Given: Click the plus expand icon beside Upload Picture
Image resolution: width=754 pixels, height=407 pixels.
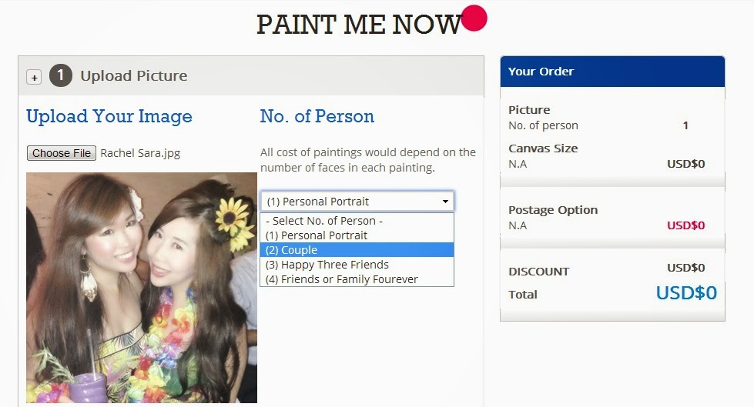Looking at the screenshot, I should click(x=34, y=77).
